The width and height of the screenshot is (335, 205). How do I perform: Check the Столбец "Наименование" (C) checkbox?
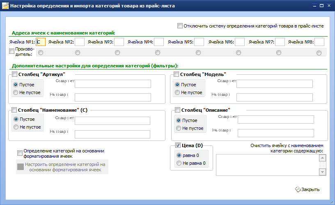[14, 110]
